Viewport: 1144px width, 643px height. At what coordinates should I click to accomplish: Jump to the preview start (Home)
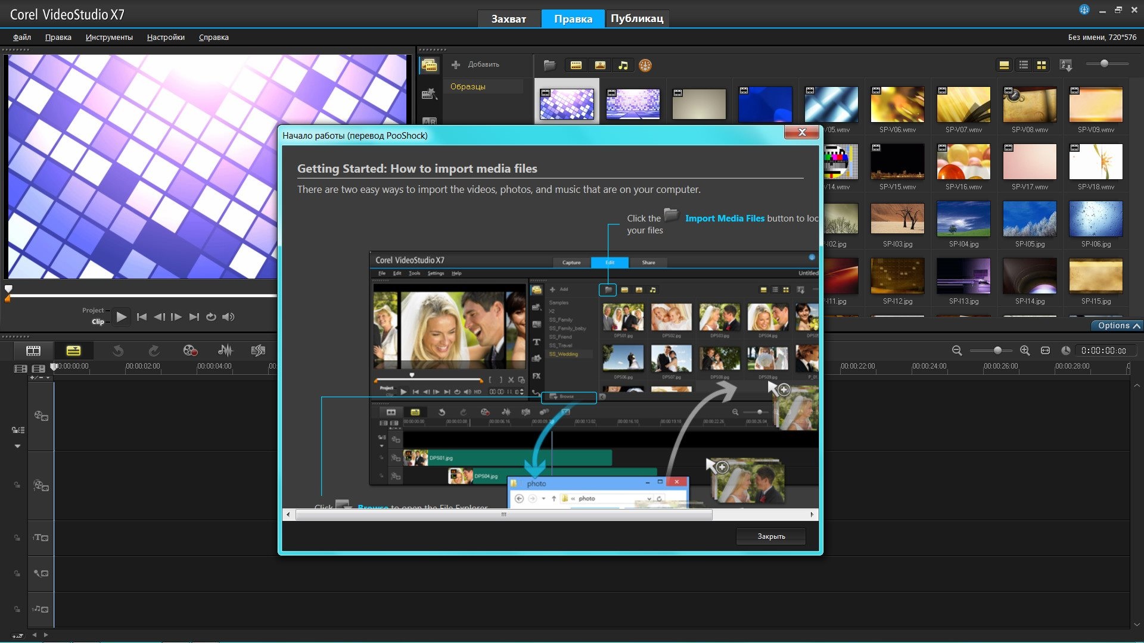[x=142, y=317]
